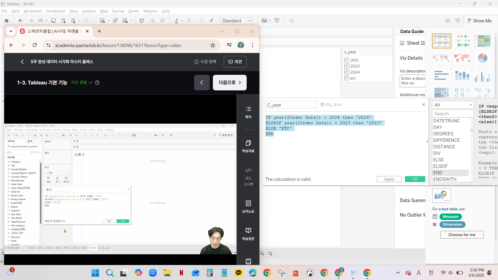Select the filled map chart in Show Me
Image resolution: width=498 pixels, height=280 pixels.
point(462,58)
